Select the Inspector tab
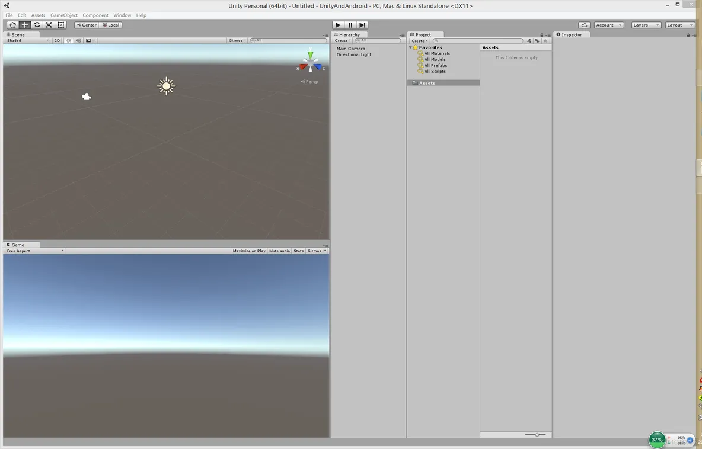 point(572,34)
